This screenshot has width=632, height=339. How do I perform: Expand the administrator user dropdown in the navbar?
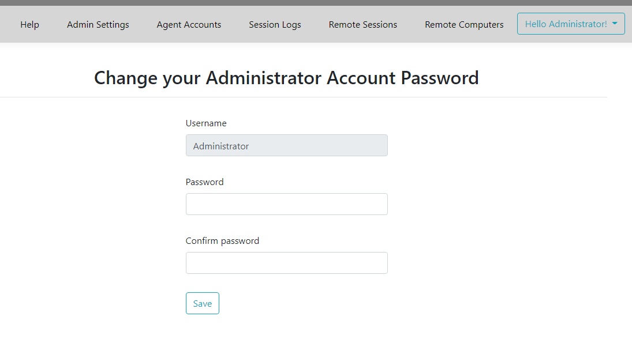click(570, 24)
